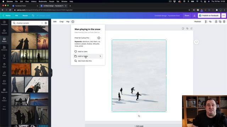Click the Free for Canva Pro info icon
Image resolution: width=227 pixels, height=127 pixels.
[x=99, y=38]
